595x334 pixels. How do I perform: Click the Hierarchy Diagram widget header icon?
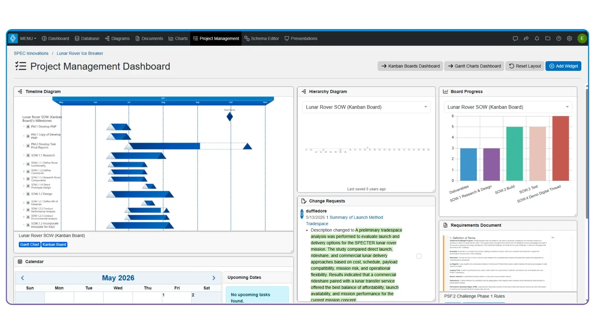coord(304,92)
